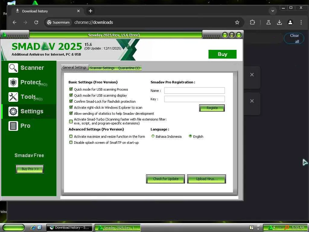Screen dimensions: 309x232
Task: Select the Settings gear in sidebar
Action: 26,111
